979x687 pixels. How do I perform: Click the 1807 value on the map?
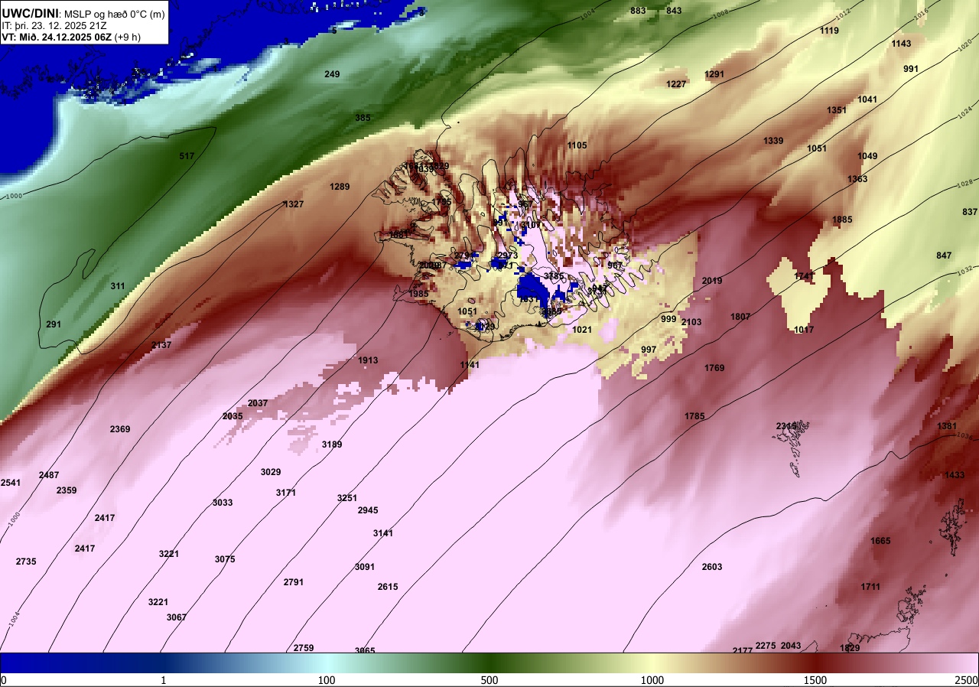[x=740, y=317]
